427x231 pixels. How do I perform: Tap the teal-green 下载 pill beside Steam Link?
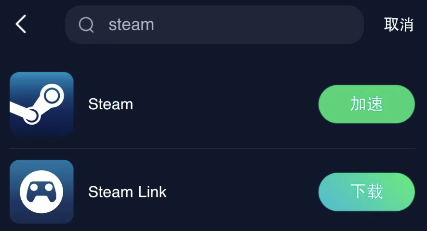(367, 192)
